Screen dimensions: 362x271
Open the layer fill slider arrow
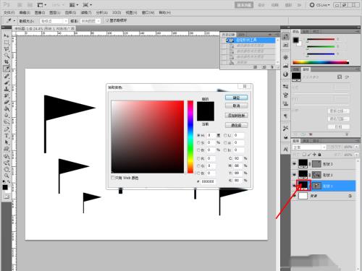[x=357, y=155]
